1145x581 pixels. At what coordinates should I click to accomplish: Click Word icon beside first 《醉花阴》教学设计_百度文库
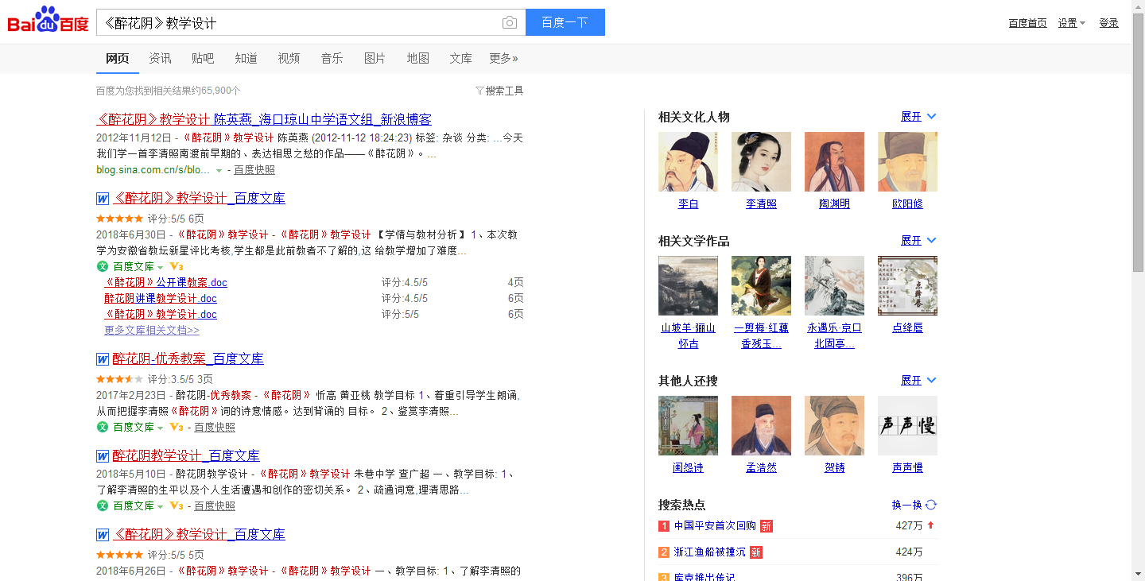[103, 199]
